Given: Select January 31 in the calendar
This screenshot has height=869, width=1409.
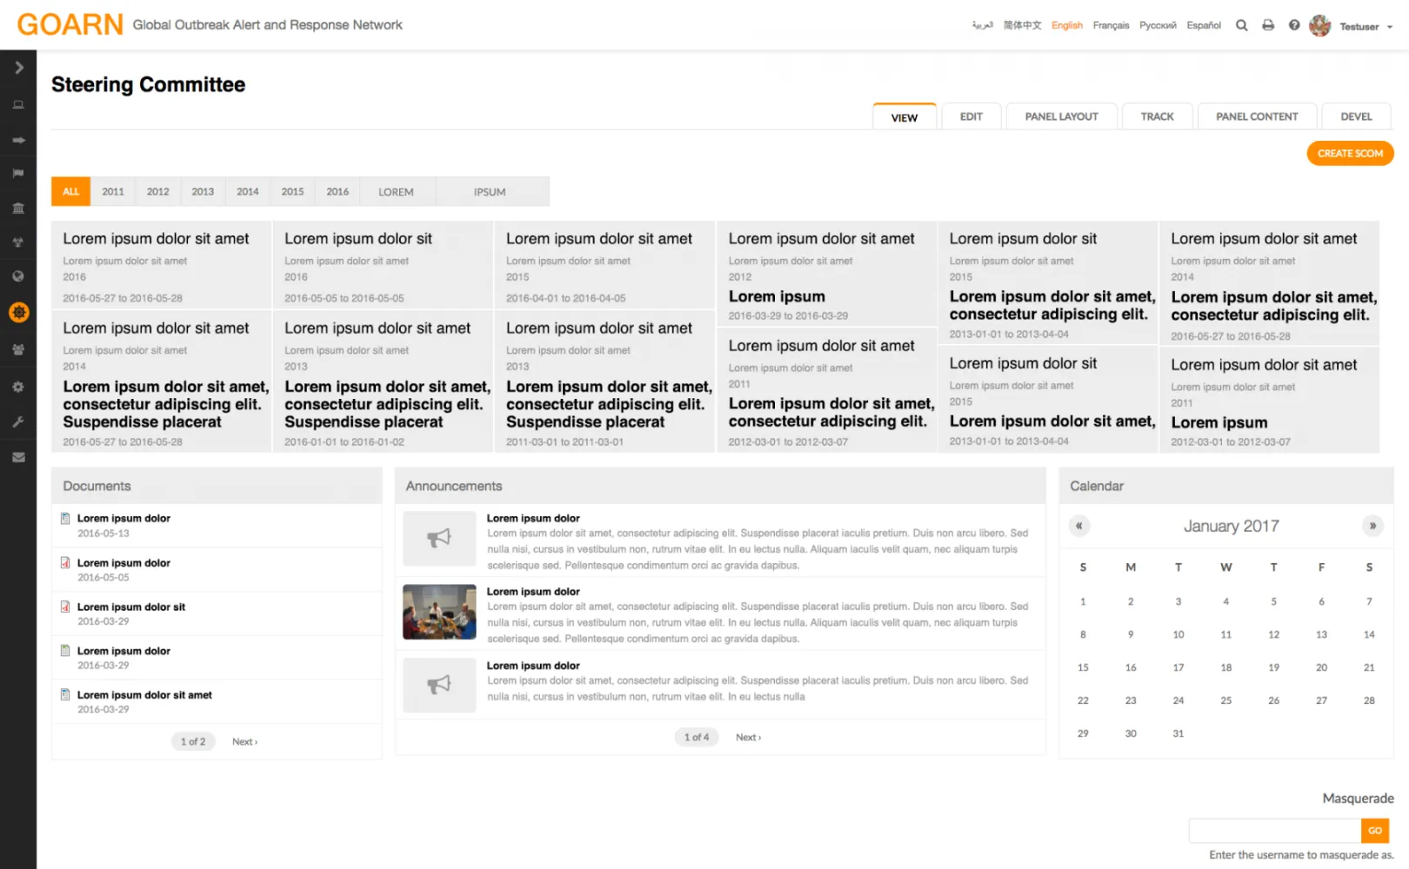Looking at the screenshot, I should coord(1179,733).
